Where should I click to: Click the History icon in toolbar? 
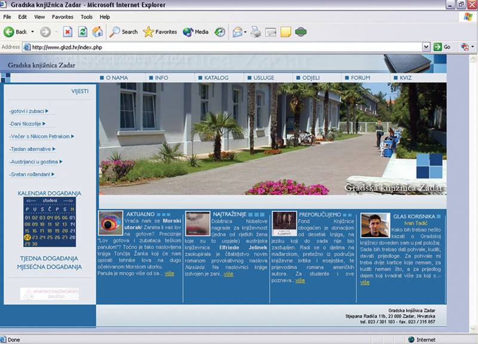coord(220,32)
